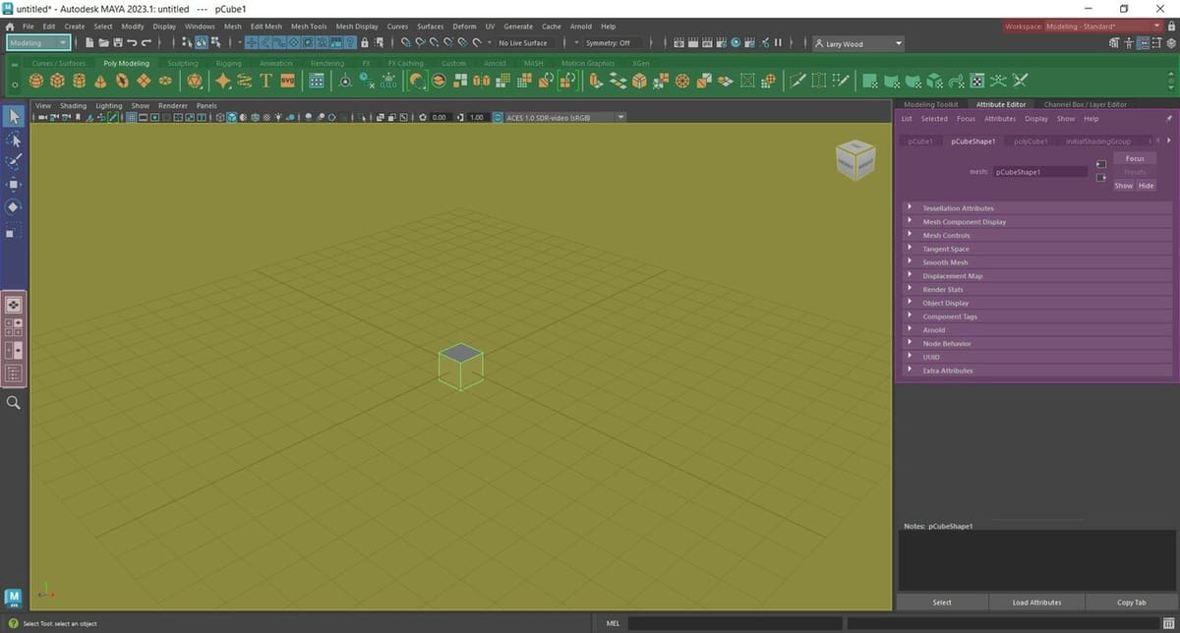The width and height of the screenshot is (1180, 633).
Task: Toggle wireframe shading icon in viewport panel bar
Action: pyautogui.click(x=219, y=116)
